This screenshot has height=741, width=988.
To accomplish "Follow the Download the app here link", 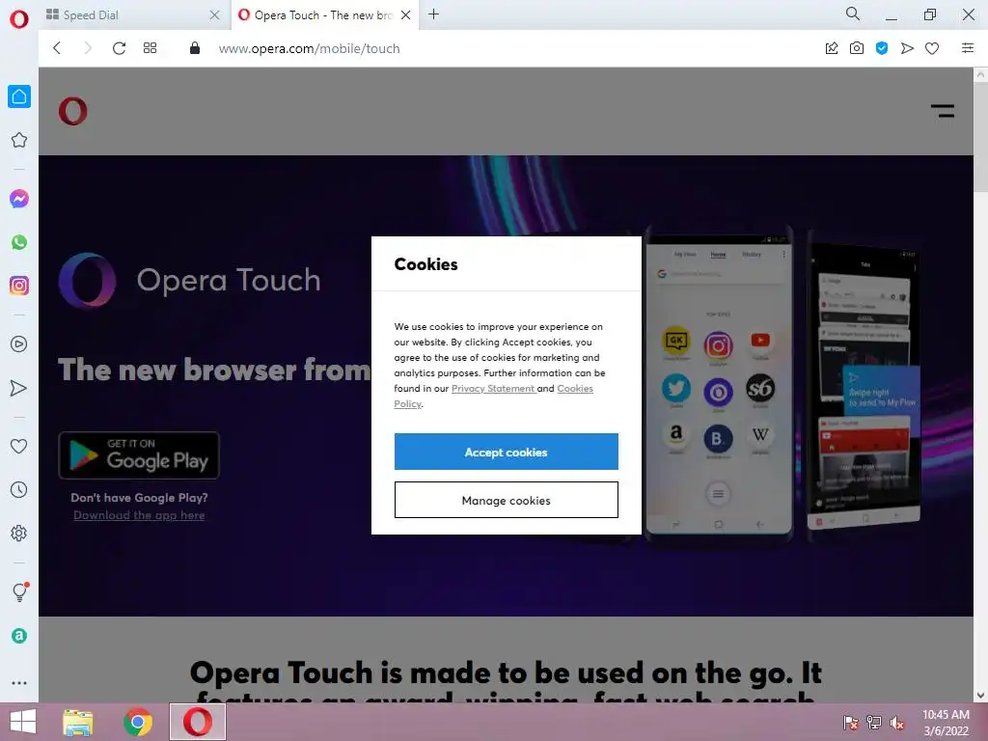I will tap(139, 515).
